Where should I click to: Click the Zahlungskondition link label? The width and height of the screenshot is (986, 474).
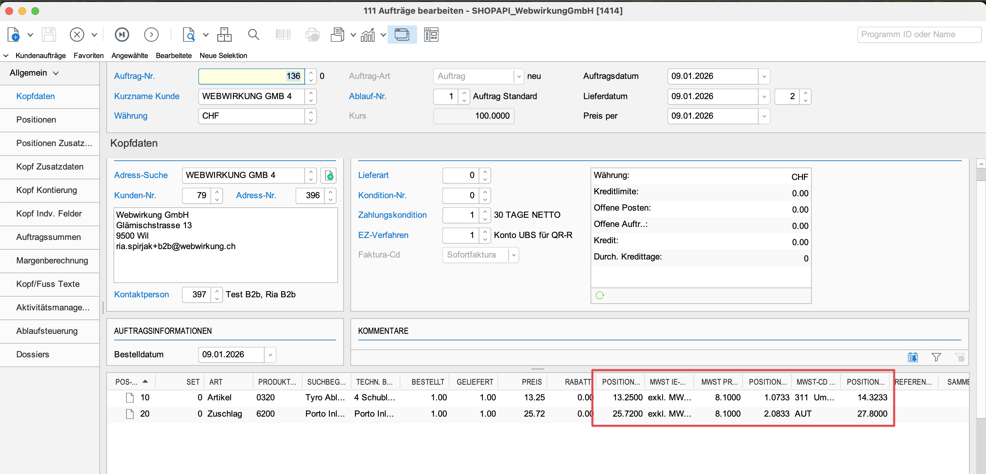tap(392, 215)
